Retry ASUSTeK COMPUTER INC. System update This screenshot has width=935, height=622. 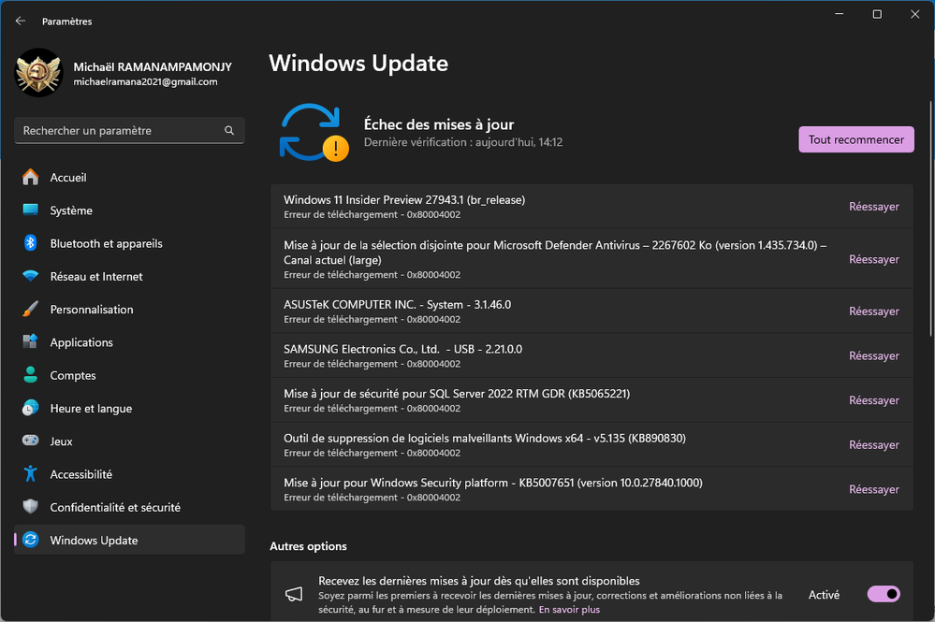[x=873, y=311]
